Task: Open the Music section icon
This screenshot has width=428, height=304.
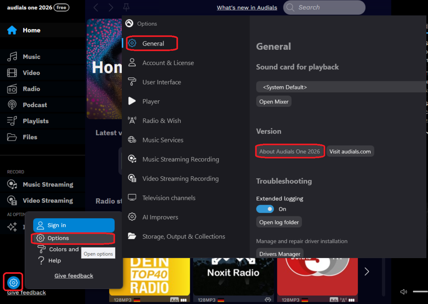Action: [12, 57]
